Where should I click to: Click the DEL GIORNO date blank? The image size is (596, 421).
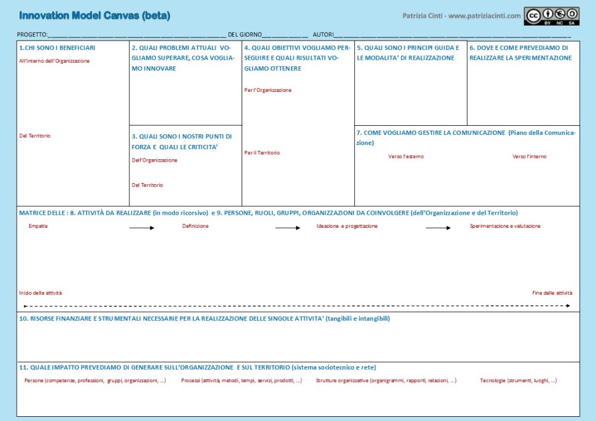click(285, 35)
